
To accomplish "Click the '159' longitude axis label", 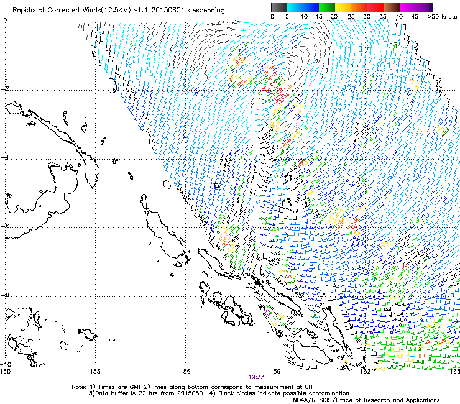I will click(275, 372).
